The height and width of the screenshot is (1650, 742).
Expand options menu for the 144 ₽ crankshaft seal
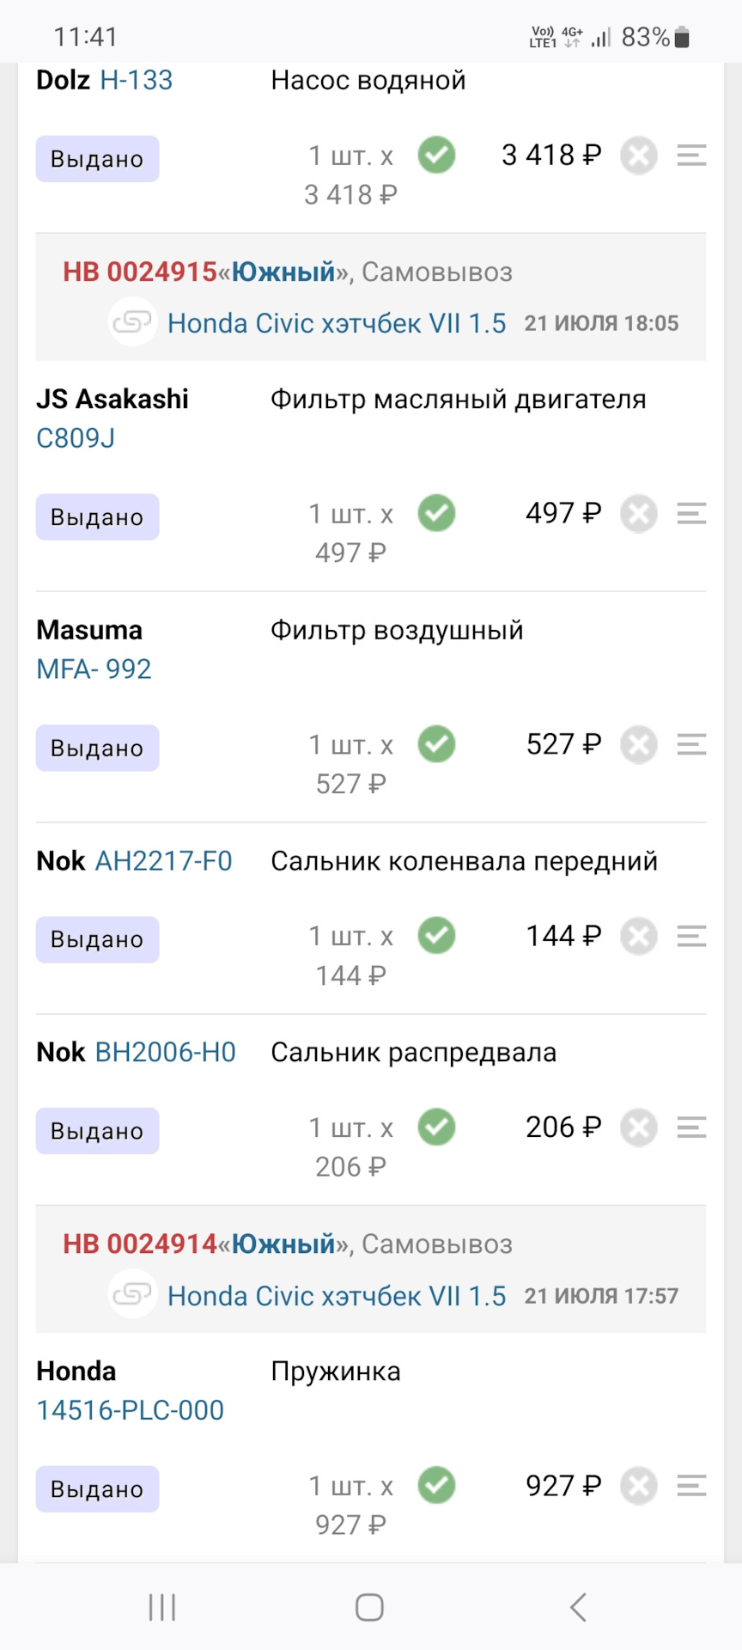pos(691,936)
